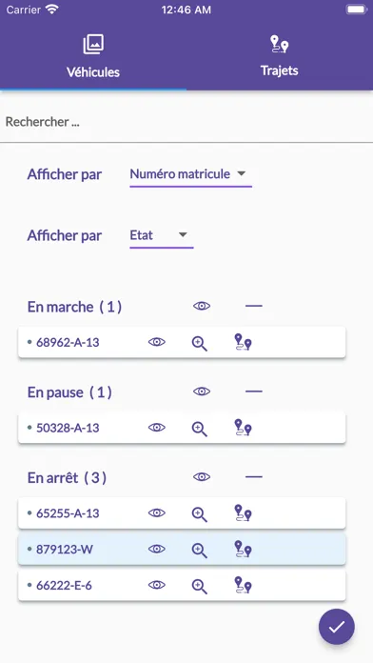Zoom to vehicle 50328-A-13
The width and height of the screenshot is (373, 663).
[200, 429]
